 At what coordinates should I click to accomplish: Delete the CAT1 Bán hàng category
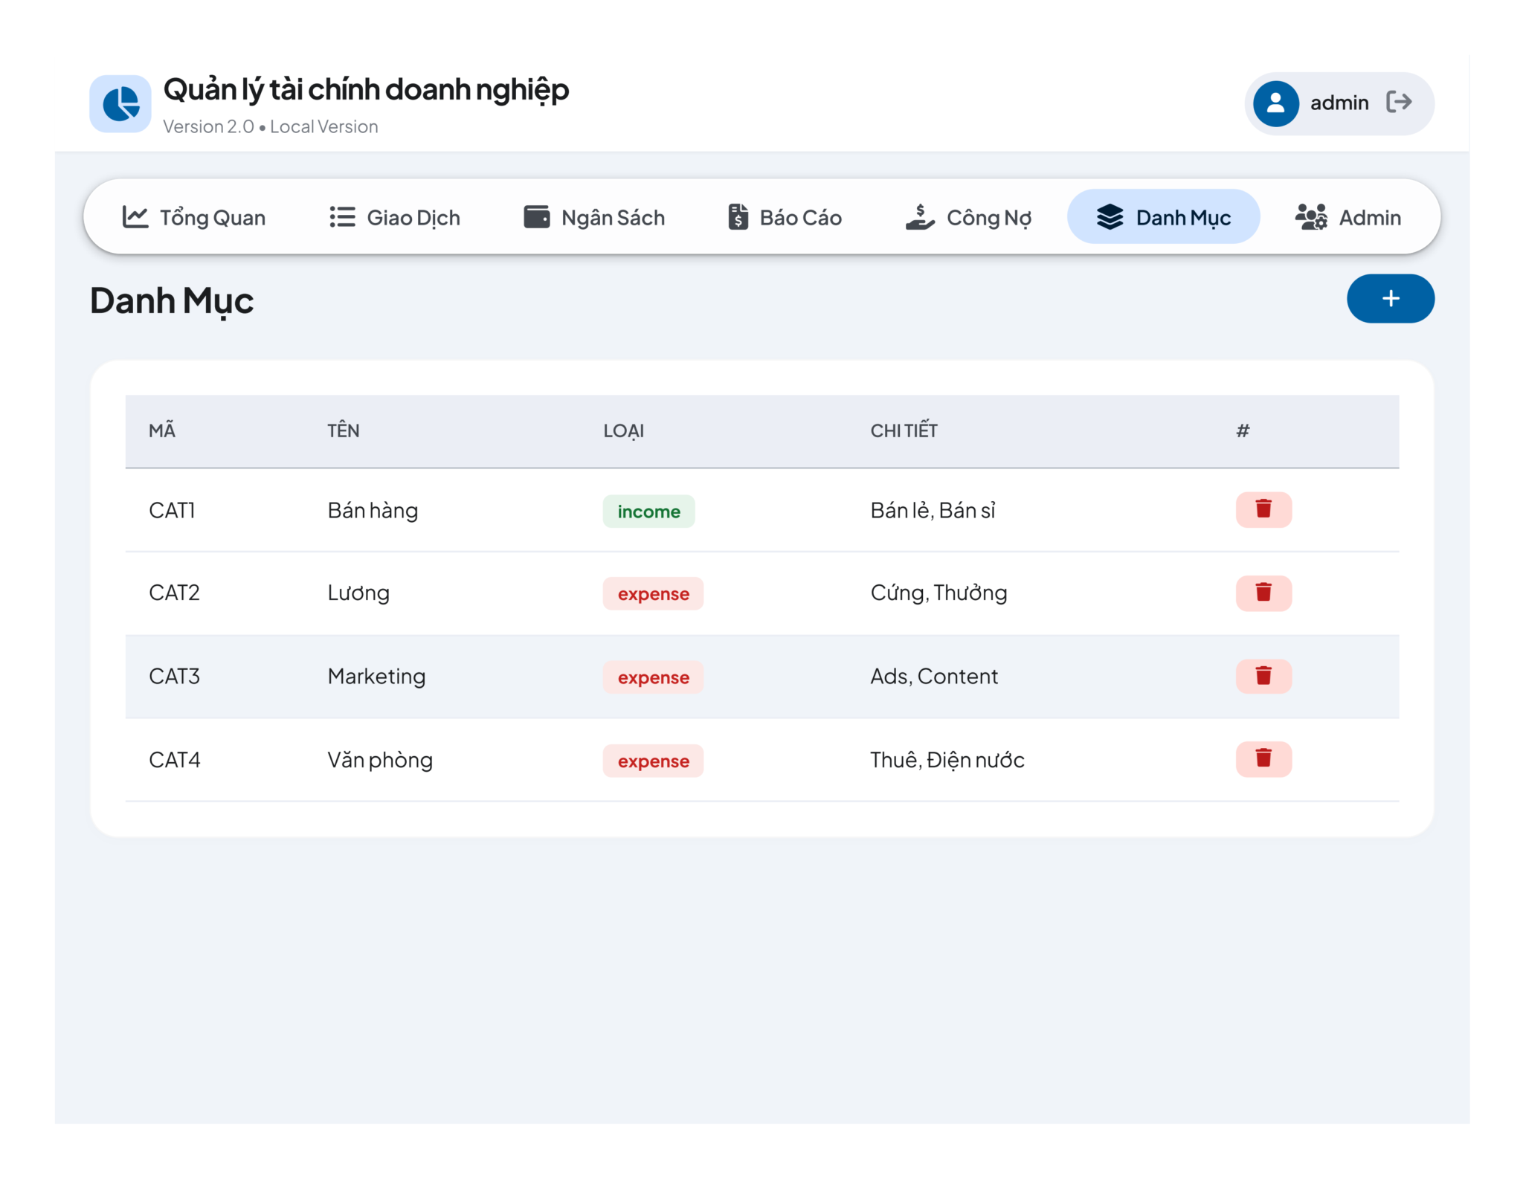pyautogui.click(x=1263, y=510)
